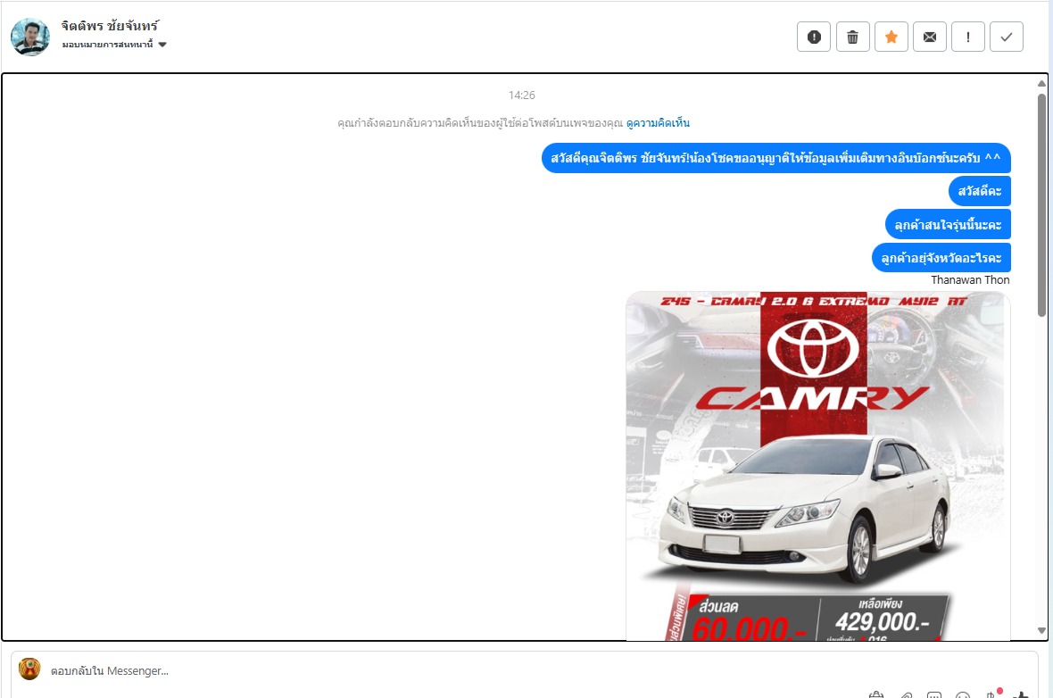Click the shopping bag icon in reply bar
Viewport: 1053px width, 698px height.
876,694
